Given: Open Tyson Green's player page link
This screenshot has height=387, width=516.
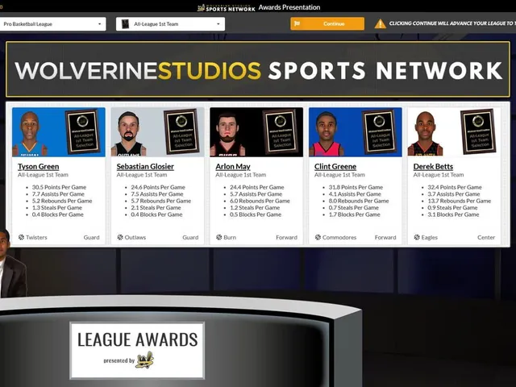Looking at the screenshot, I should click(x=39, y=167).
